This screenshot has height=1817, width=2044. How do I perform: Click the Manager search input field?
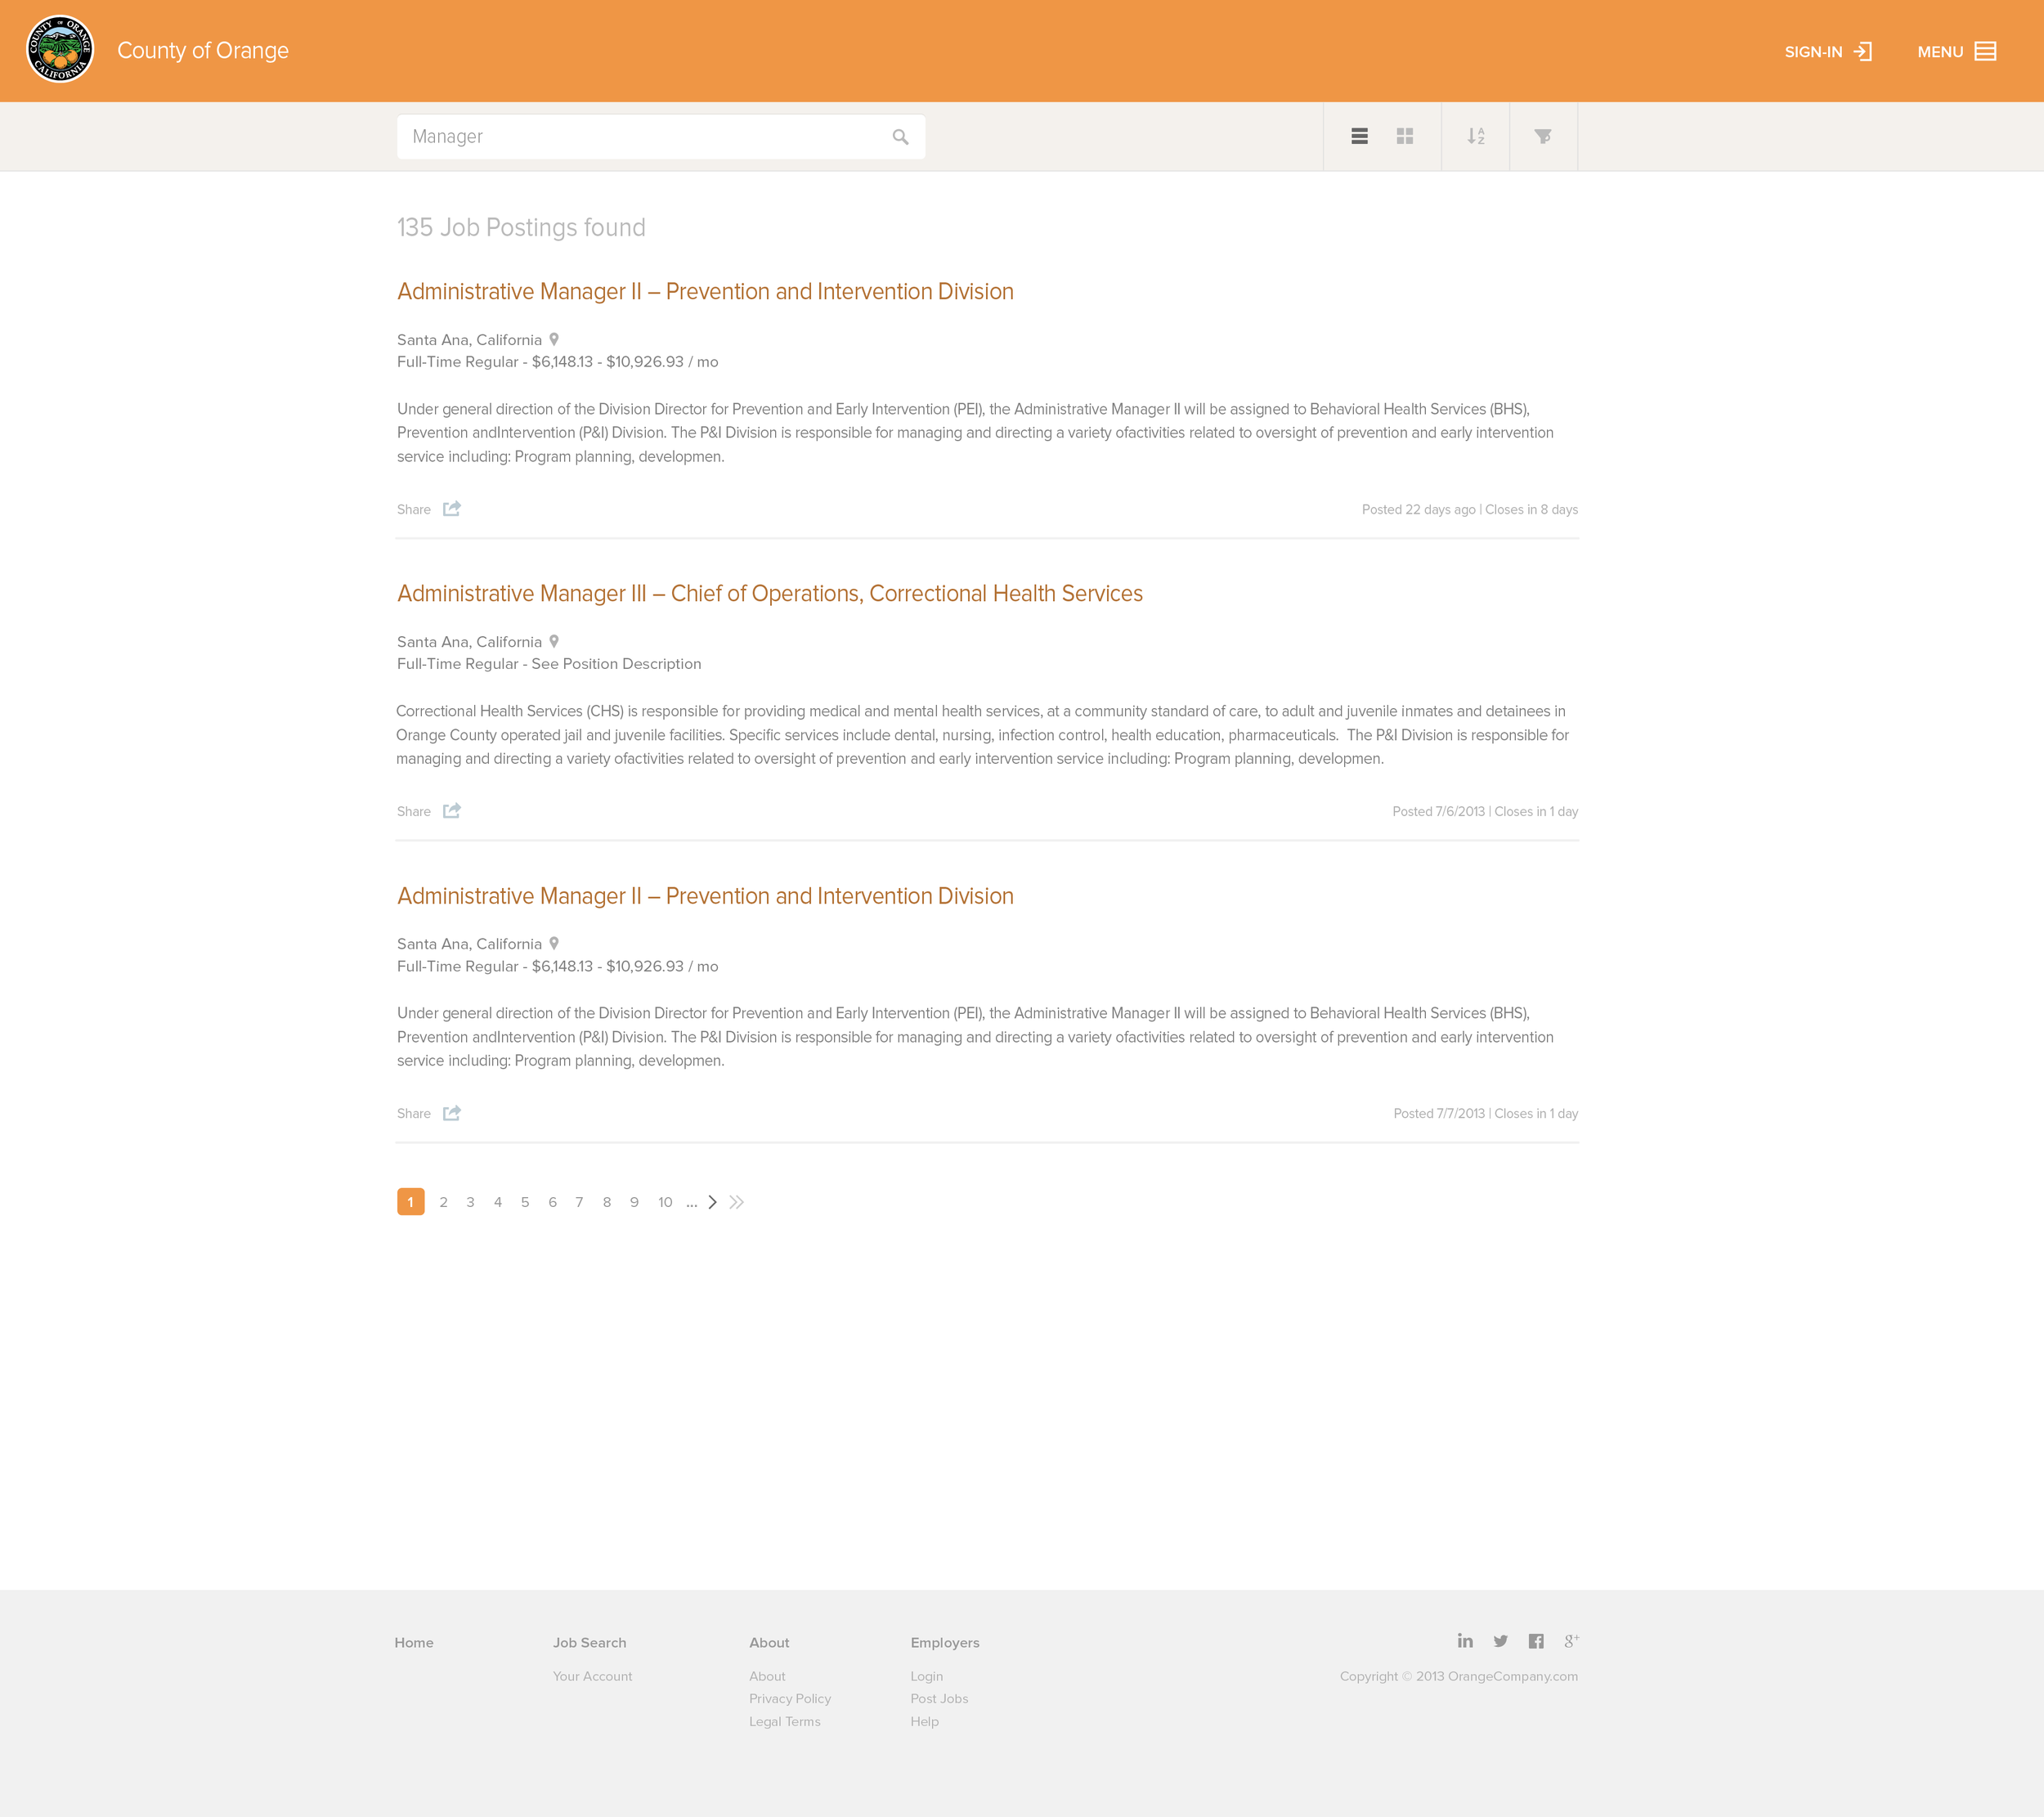661,137
